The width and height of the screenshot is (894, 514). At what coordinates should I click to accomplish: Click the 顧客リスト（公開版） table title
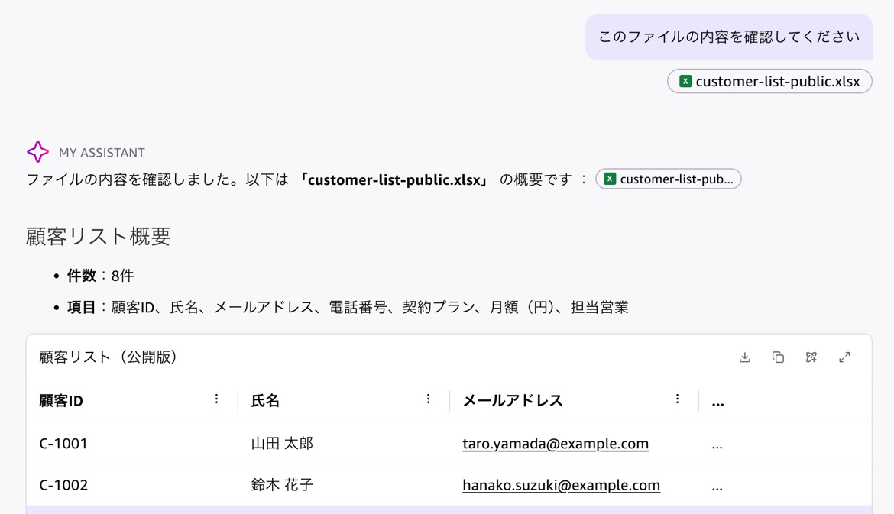(109, 357)
